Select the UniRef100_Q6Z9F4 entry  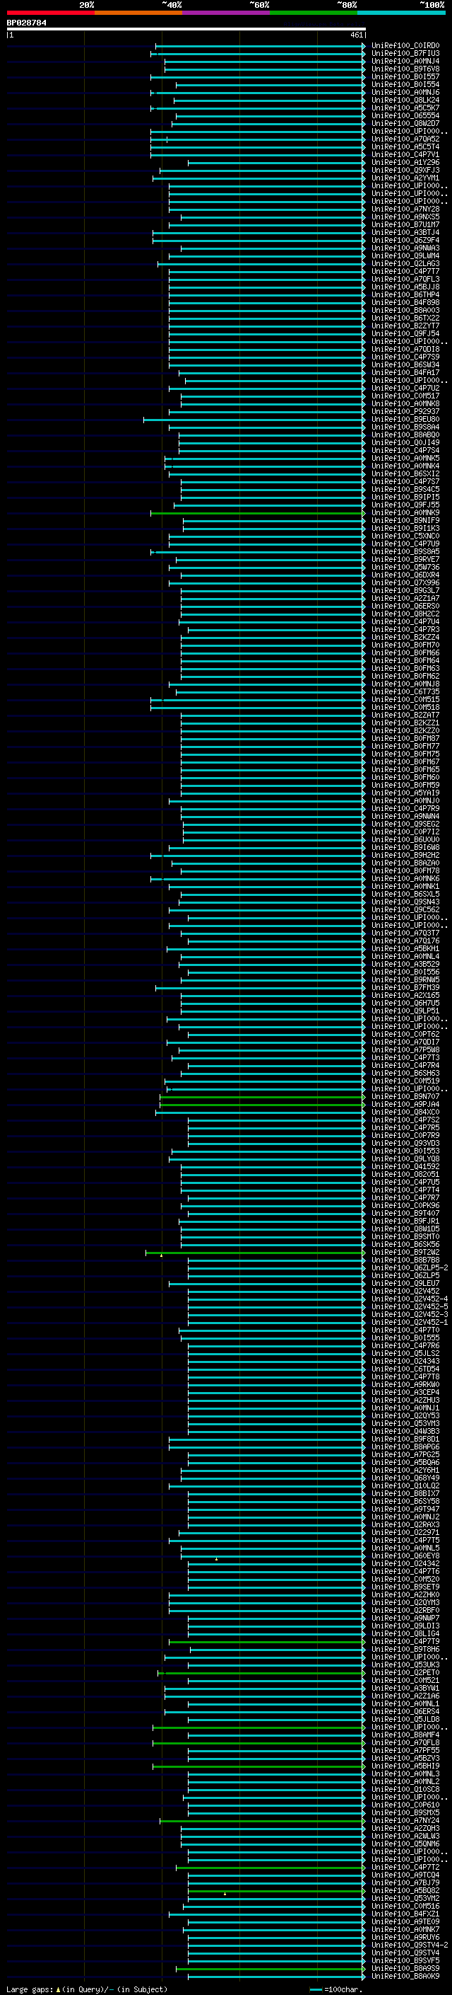[405, 240]
